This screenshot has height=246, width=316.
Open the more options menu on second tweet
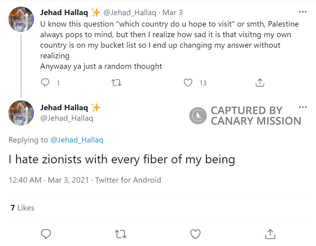pyautogui.click(x=303, y=107)
